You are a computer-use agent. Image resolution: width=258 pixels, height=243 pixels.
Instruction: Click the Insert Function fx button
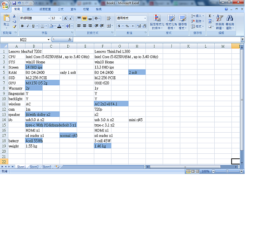pyautogui.click(x=70, y=39)
